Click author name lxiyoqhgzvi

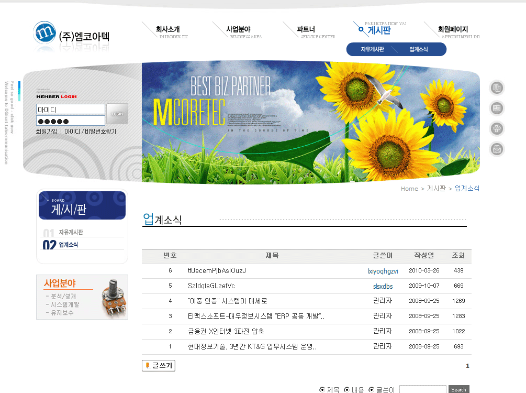pos(383,271)
